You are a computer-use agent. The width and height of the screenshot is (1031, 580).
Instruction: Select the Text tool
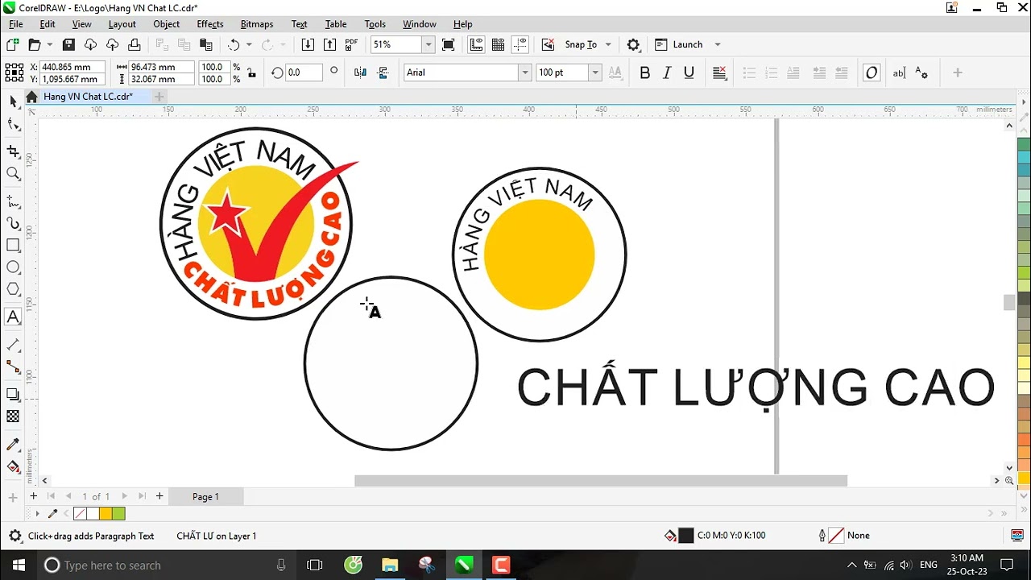13,317
